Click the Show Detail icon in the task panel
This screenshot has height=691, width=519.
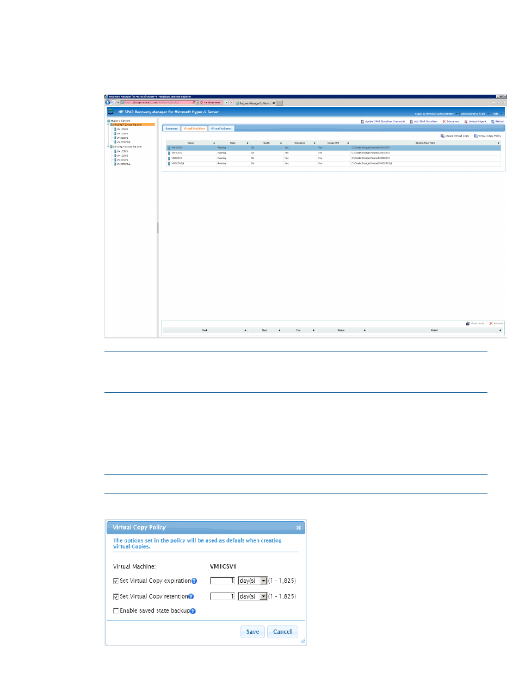468,324
